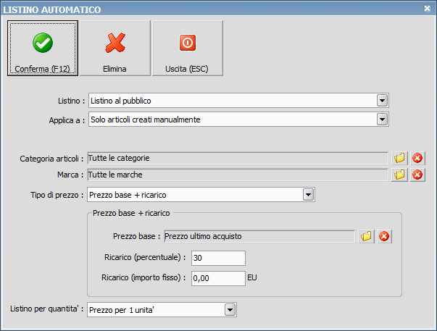Browse Categoria articoli with folder icon
The height and width of the screenshot is (331, 437).
(399, 158)
